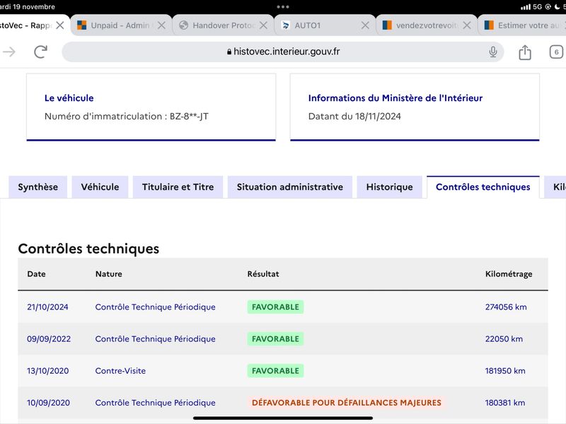Image resolution: width=566 pixels, height=424 pixels.
Task: Open the Titulaire et Titre tab
Action: [178, 187]
